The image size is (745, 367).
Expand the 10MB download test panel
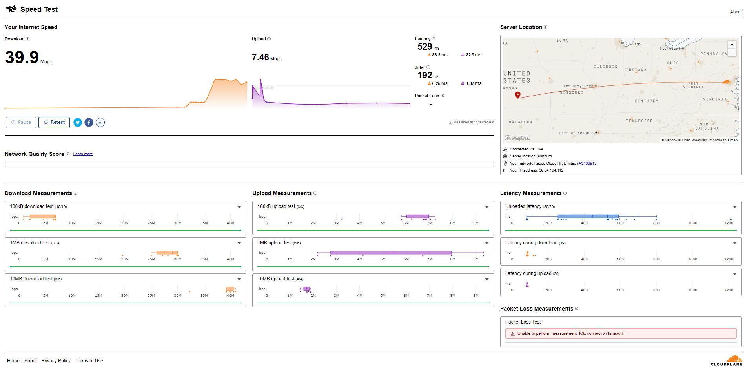click(x=239, y=279)
